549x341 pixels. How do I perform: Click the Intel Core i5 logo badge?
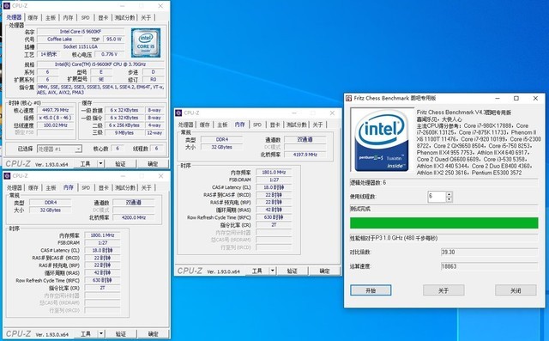146,43
